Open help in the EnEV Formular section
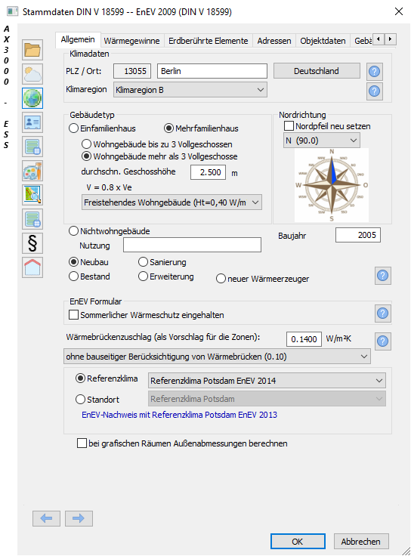The image size is (411, 556). [x=382, y=313]
